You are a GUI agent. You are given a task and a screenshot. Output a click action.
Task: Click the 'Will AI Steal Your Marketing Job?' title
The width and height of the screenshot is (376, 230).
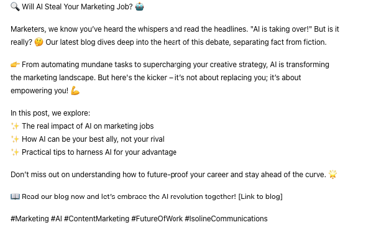click(x=77, y=7)
